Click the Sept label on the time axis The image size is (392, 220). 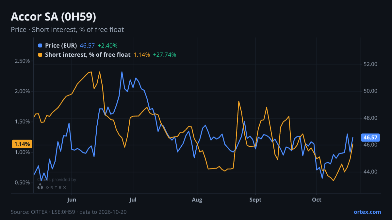[x=255, y=200]
